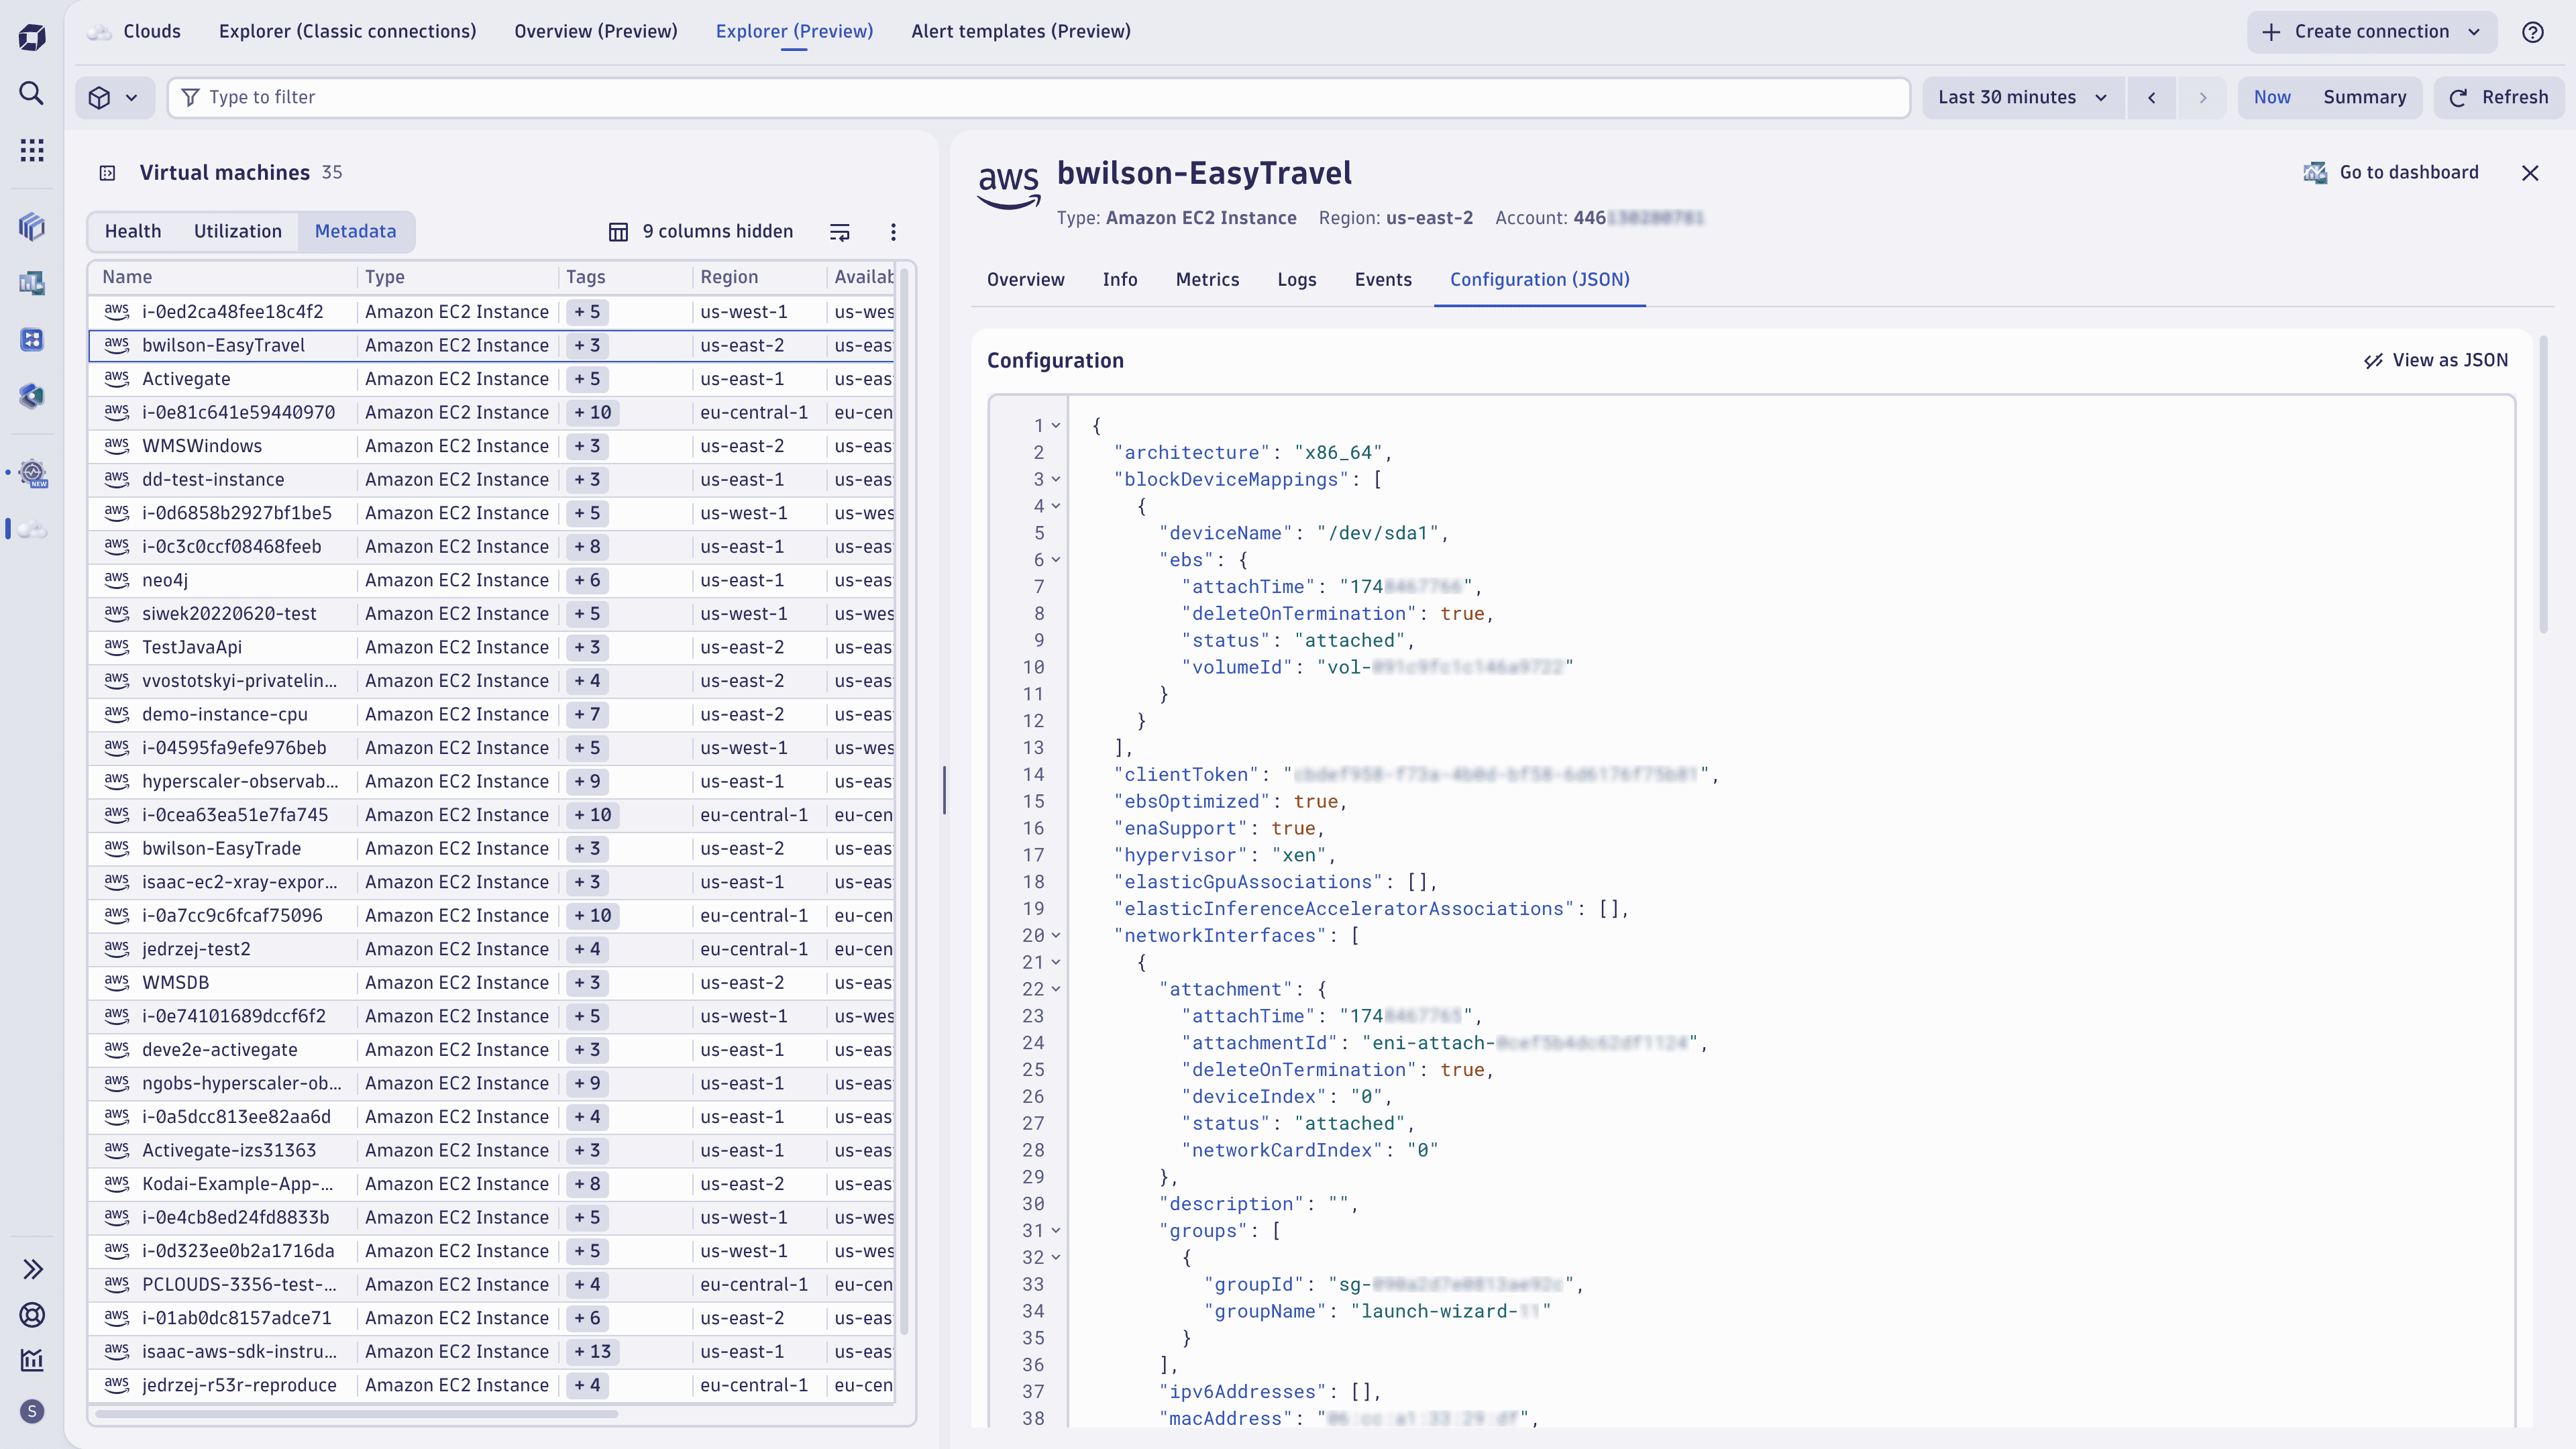Open the Last 30 minutes timeframe dropdown
This screenshot has height=1449, width=2576.
tap(2023, 97)
